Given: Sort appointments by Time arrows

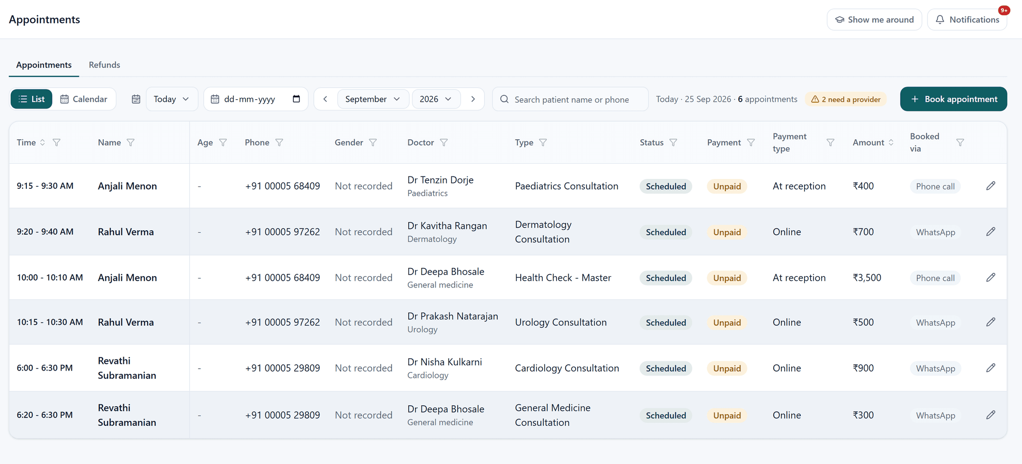Looking at the screenshot, I should tap(43, 142).
